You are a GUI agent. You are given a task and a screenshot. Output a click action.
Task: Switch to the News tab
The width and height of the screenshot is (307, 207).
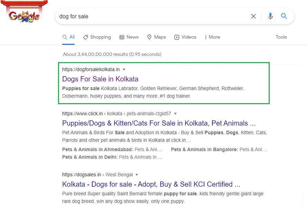(x=129, y=37)
